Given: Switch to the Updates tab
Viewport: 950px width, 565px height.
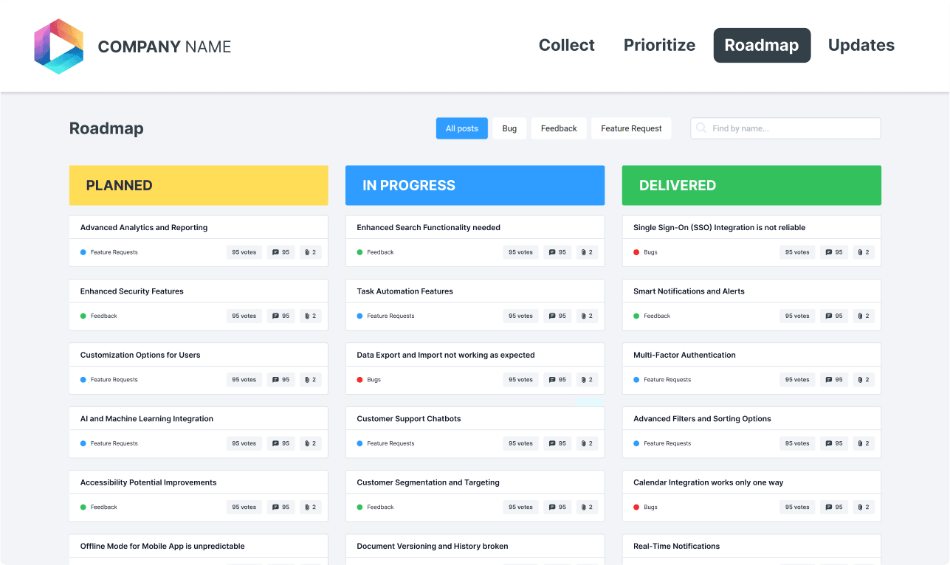Looking at the screenshot, I should [x=861, y=45].
